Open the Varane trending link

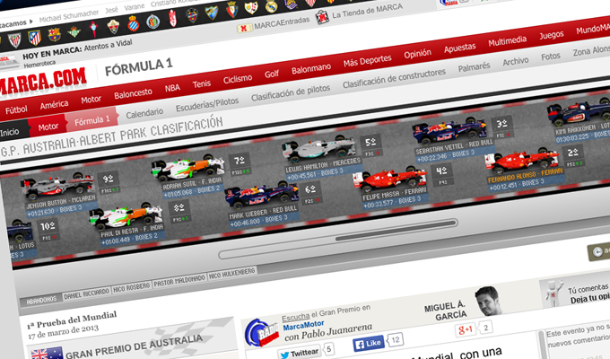tap(135, 7)
